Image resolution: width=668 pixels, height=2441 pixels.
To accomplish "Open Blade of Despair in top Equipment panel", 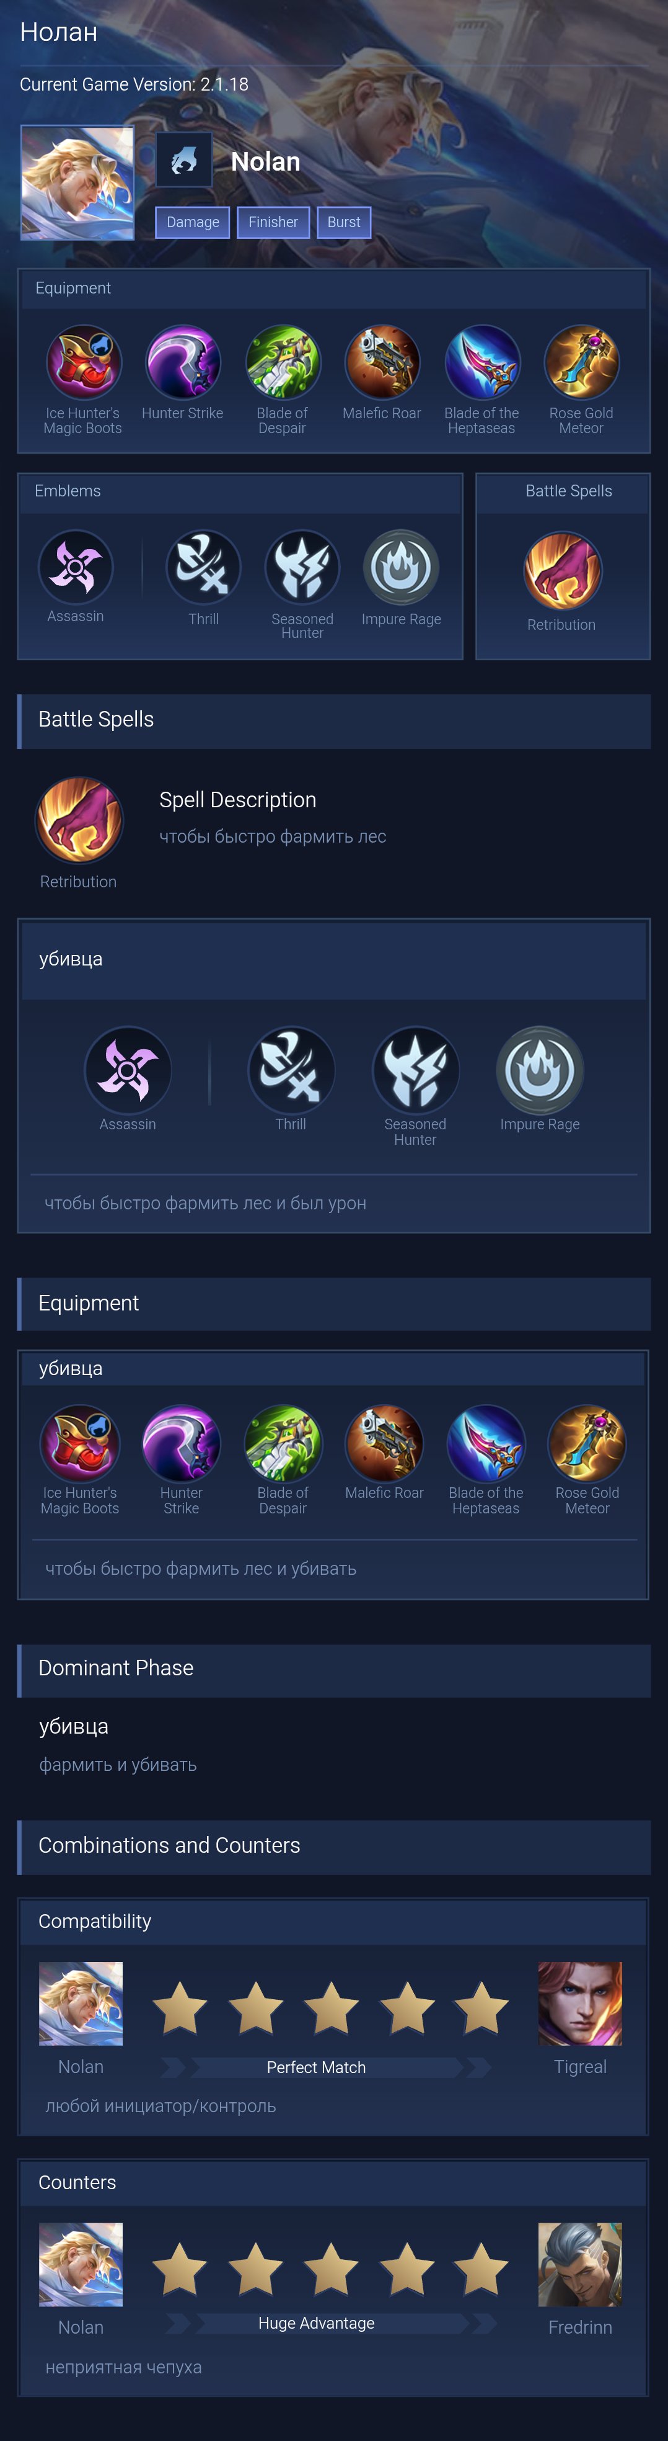I will (282, 362).
